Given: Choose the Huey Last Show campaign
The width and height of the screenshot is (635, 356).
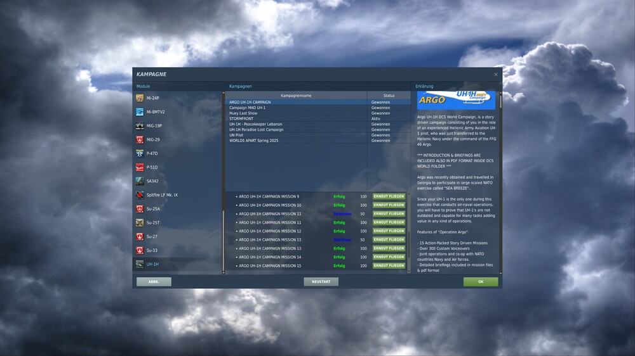Looking at the screenshot, I should pos(318,113).
